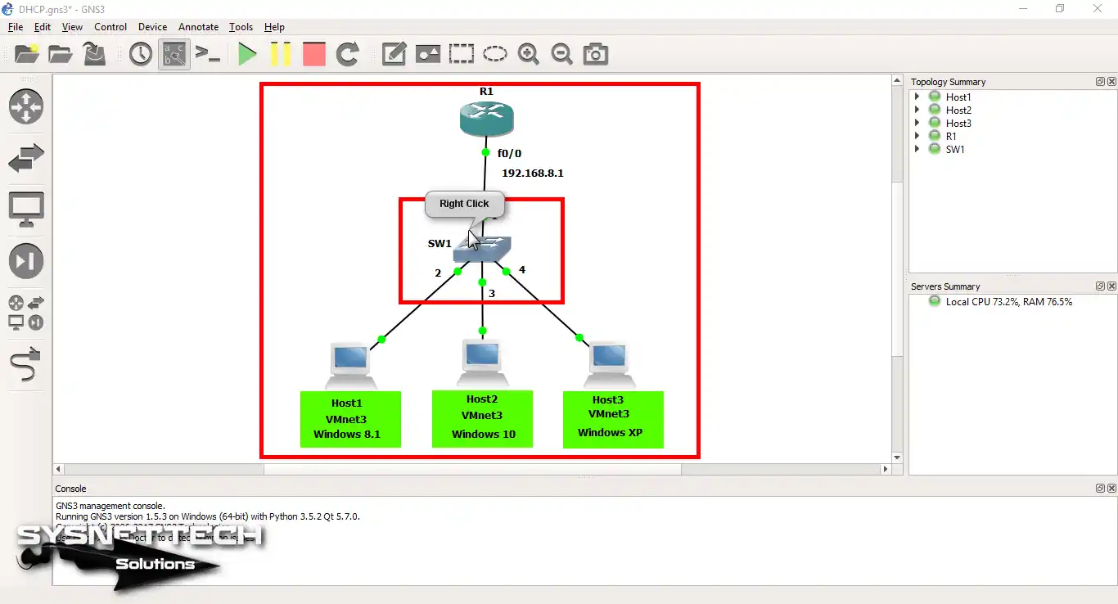
Task: Open a console with the terminal icon
Action: click(207, 54)
